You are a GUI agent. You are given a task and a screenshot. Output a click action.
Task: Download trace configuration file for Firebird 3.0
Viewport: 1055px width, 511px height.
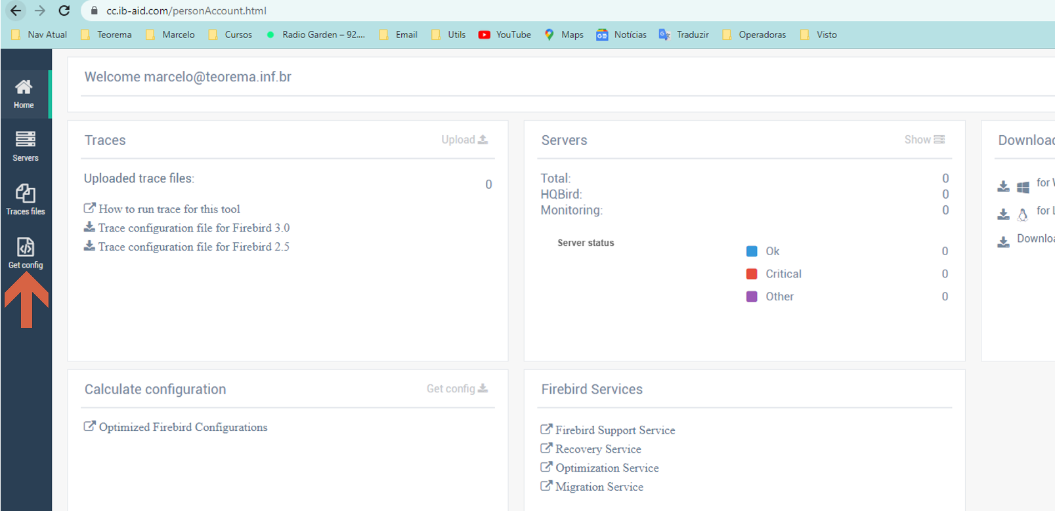186,228
